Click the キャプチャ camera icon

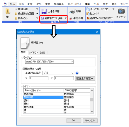[x=121, y=11]
